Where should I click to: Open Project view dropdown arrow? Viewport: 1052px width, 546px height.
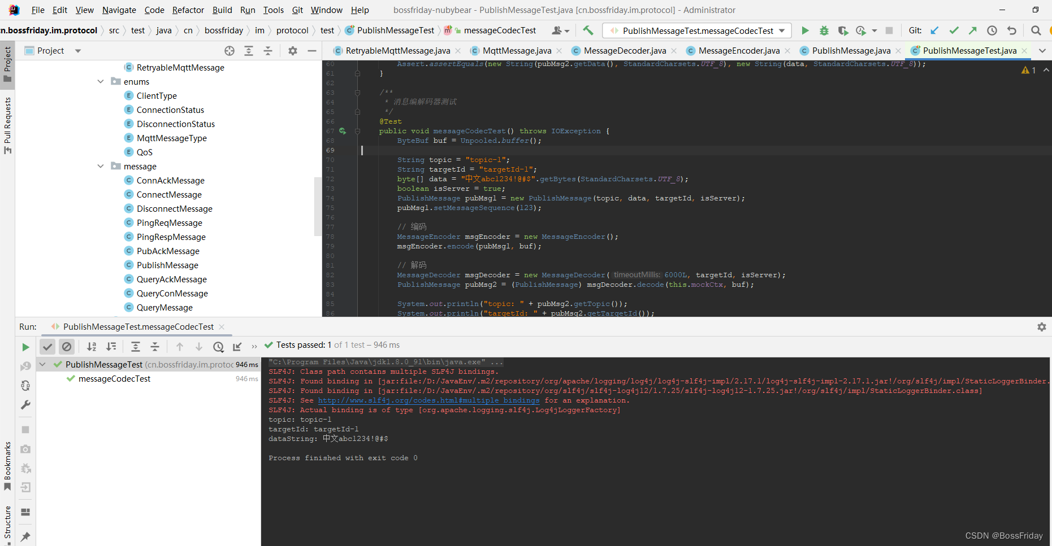[78, 51]
